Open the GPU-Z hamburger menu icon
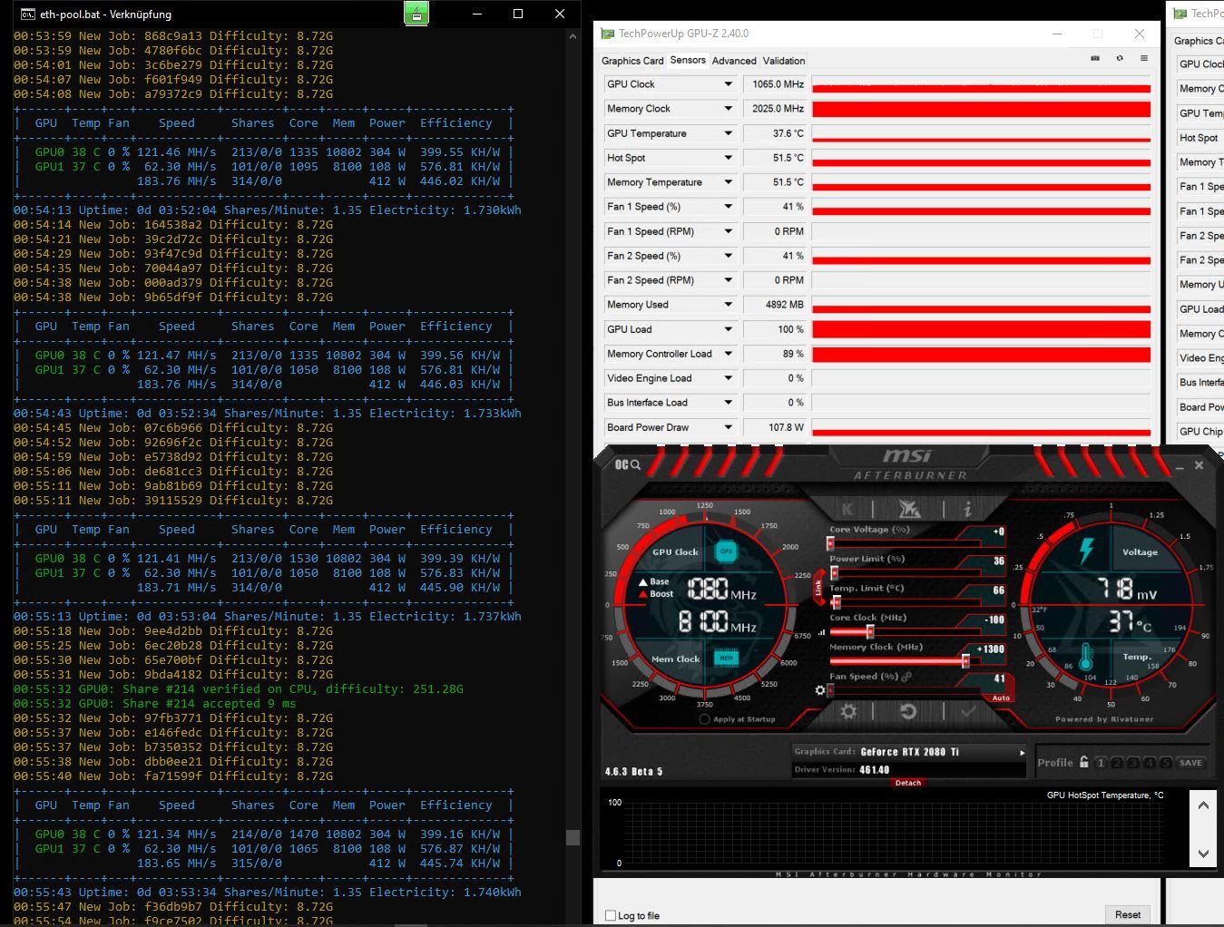This screenshot has height=927, width=1224. click(x=1144, y=58)
